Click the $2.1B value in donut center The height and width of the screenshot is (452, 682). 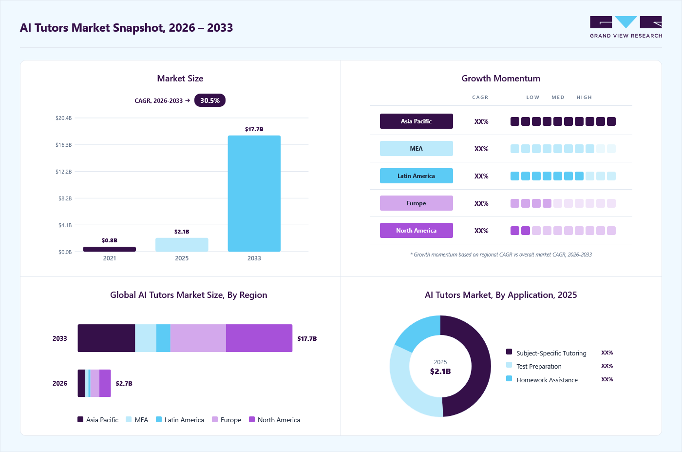point(440,372)
